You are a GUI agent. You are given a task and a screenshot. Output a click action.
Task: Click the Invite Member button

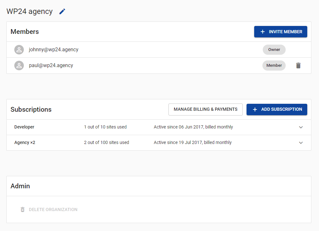[281, 32]
